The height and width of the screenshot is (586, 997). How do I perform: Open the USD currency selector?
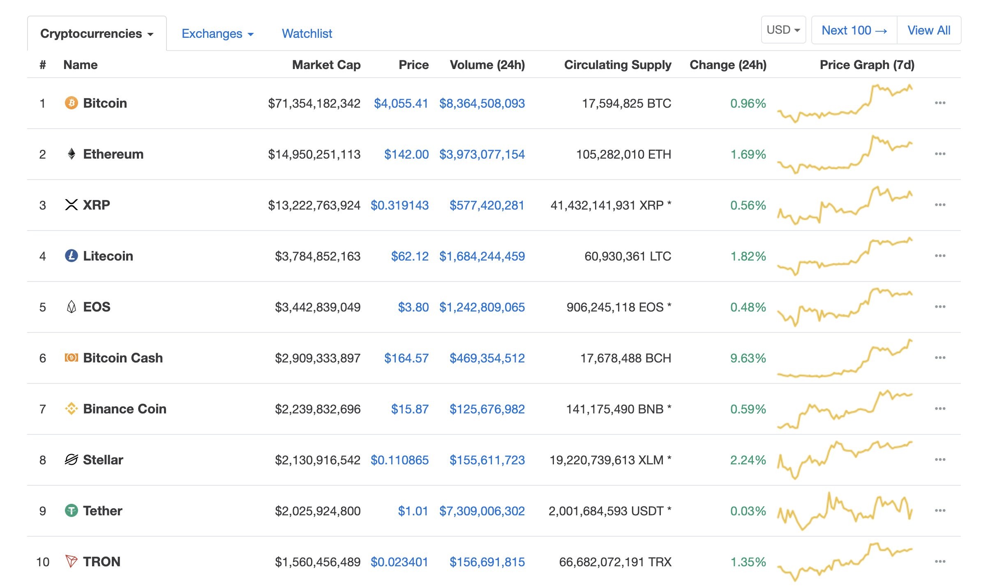pyautogui.click(x=783, y=30)
